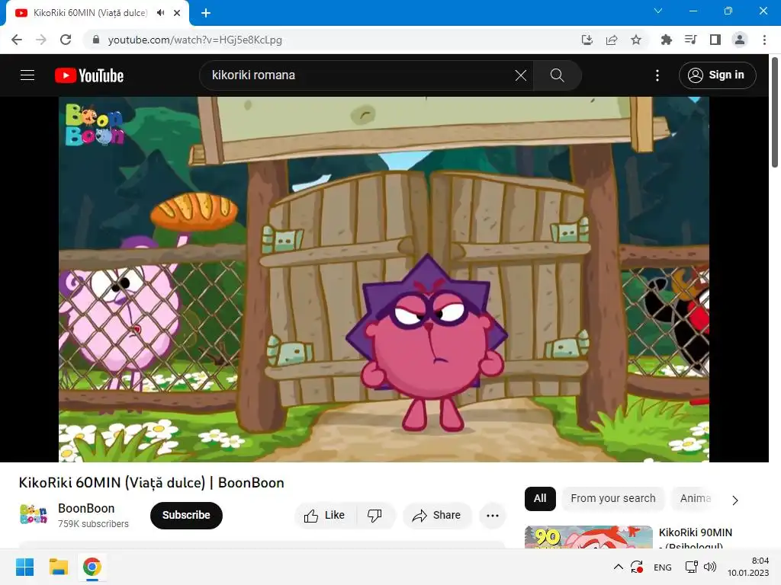Show more filter chips with right arrow
781x585 pixels.
(x=735, y=500)
